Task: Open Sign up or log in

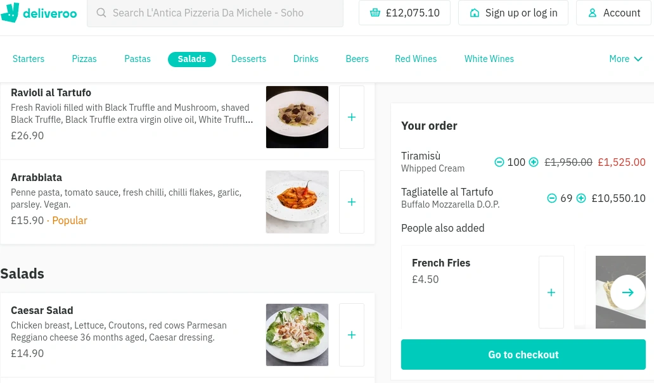Action: [x=513, y=13]
